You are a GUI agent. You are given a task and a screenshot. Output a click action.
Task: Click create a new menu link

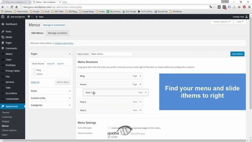(64, 43)
